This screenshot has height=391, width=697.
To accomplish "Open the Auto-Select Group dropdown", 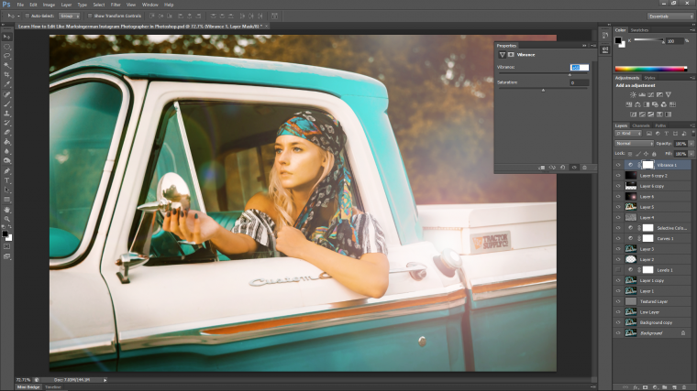I will click(x=70, y=16).
